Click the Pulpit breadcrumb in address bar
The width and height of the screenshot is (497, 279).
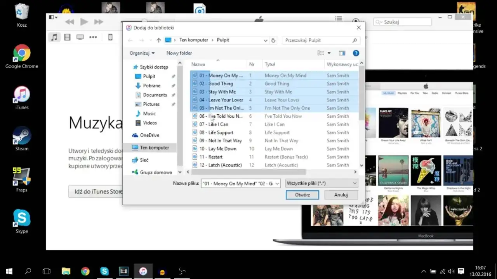click(223, 40)
